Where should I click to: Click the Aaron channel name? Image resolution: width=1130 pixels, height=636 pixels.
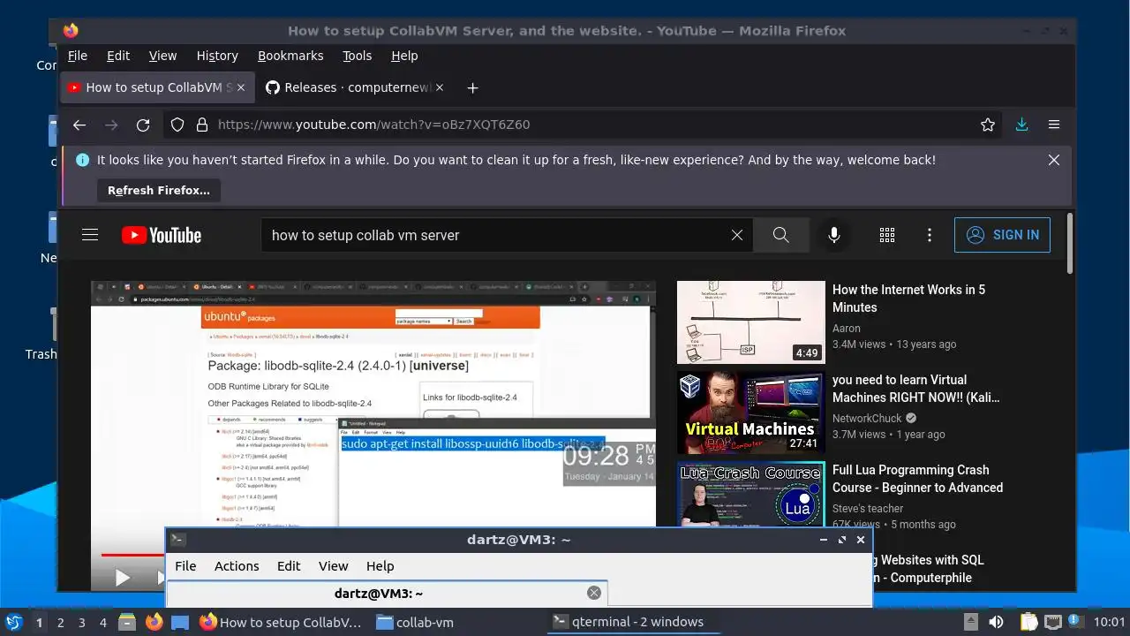click(x=847, y=329)
